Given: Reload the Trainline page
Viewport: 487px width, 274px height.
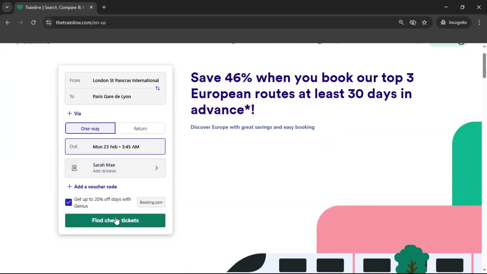Looking at the screenshot, I should 33,23.
